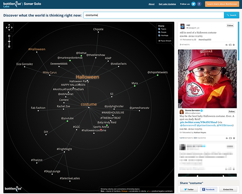The image size is (242, 194).
Task: Open the baby Halloween costume photo
Action: coord(207,79)
